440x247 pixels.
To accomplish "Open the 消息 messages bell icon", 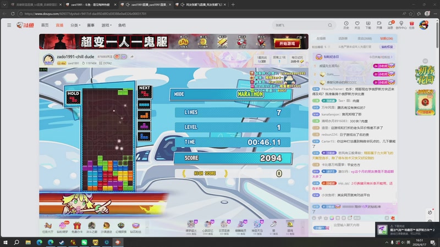I will coord(391,25).
